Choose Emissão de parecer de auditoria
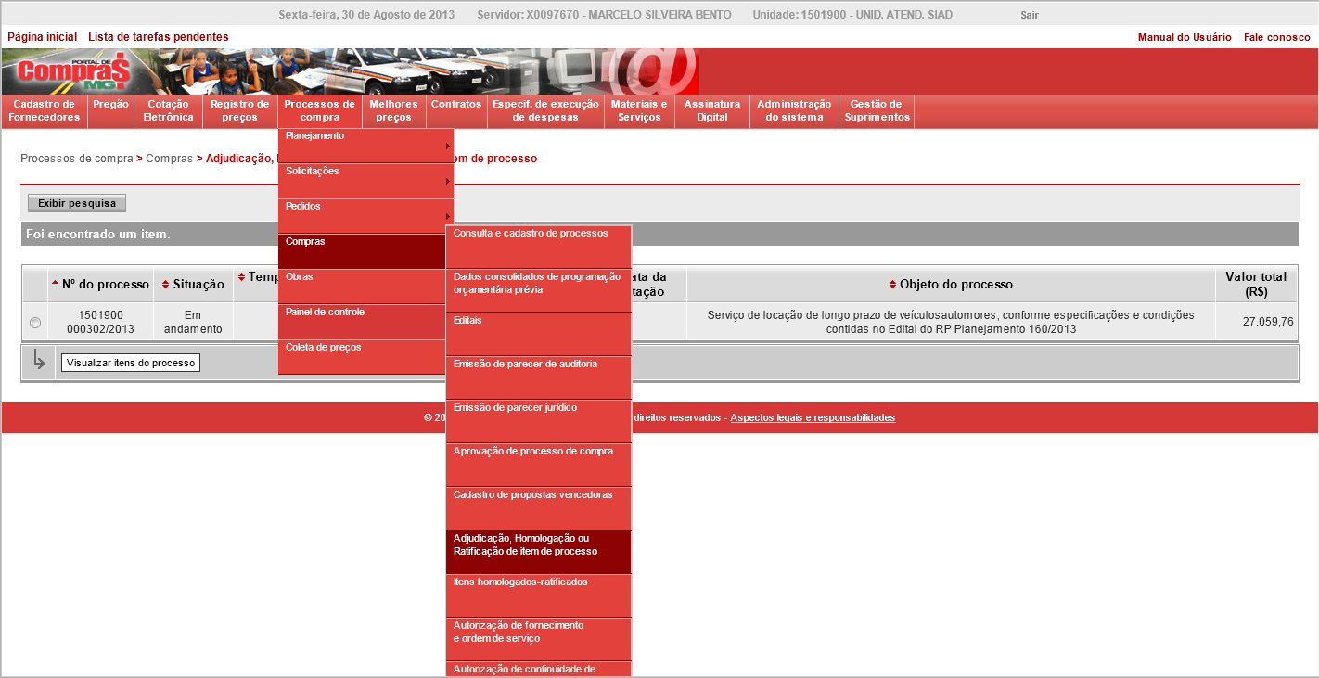The image size is (1319, 678). (x=538, y=377)
